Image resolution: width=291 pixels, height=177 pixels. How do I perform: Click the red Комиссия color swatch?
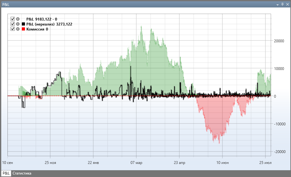(x=23, y=29)
